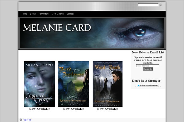
Task: Click the Twitter bird icon
Action: click(139, 85)
